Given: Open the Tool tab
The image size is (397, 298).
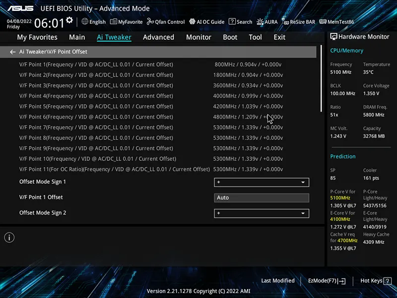Looking at the screenshot, I should tap(255, 37).
